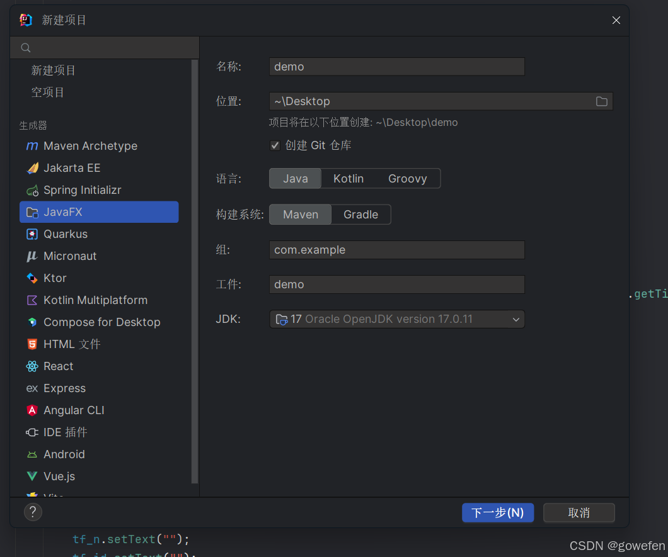The image size is (668, 557).
Task: 选择 Groovy 语言选项
Action: (407, 178)
